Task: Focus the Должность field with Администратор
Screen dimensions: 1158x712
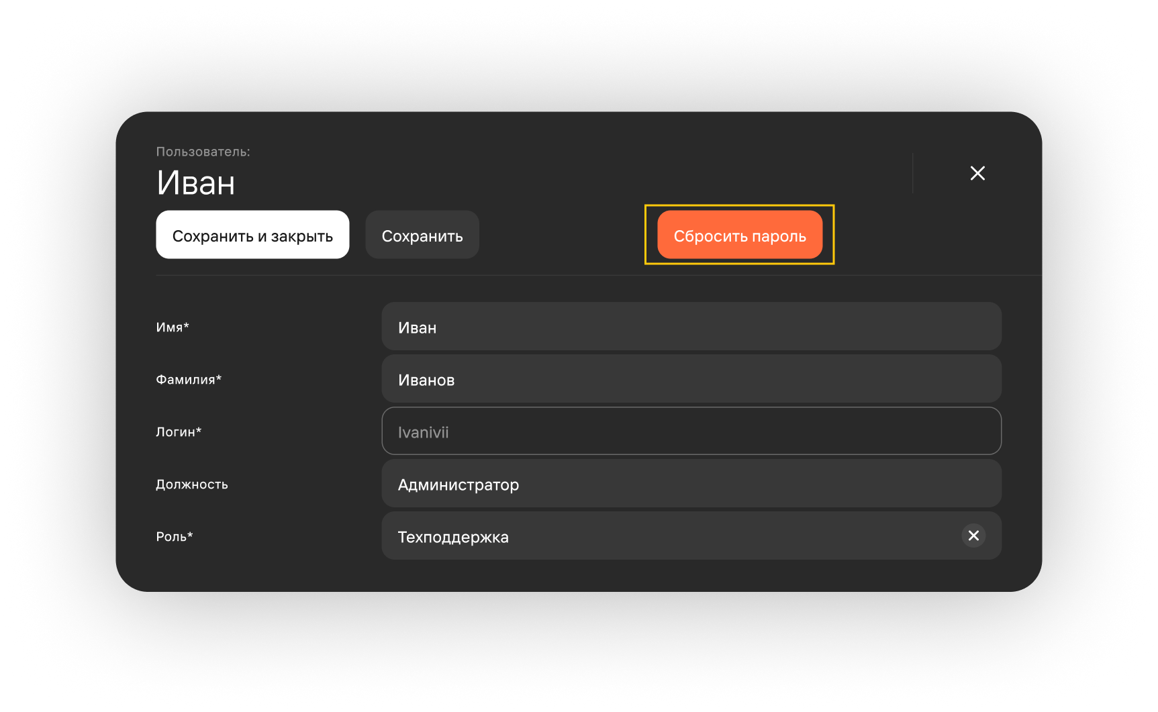Action: coord(691,483)
